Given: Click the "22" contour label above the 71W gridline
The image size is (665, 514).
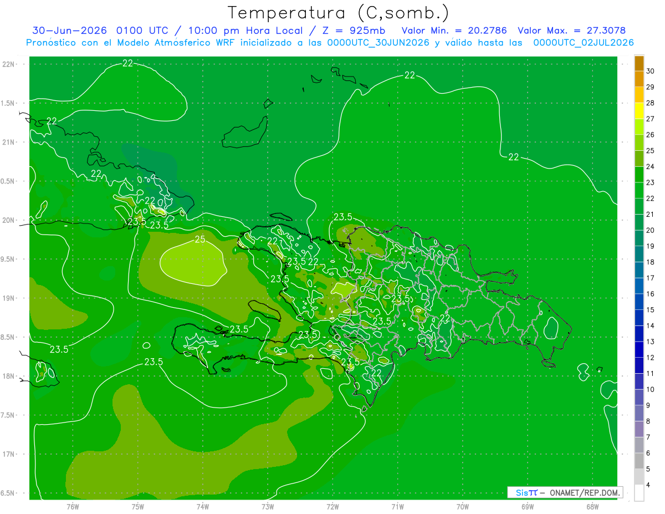Looking at the screenshot, I should pos(410,75).
